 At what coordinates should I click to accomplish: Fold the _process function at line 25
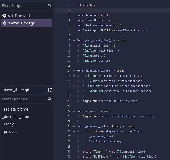[x=74, y=127]
